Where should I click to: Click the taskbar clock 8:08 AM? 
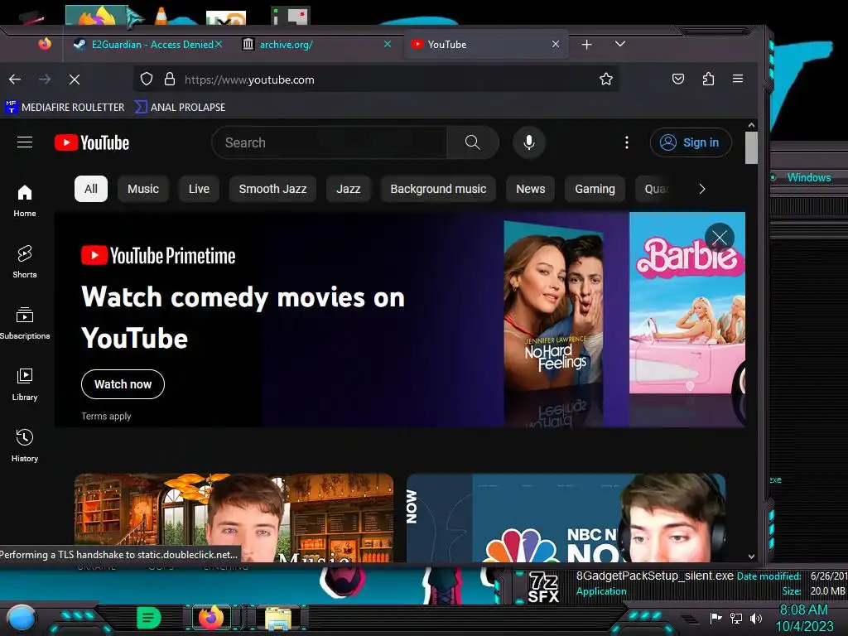pyautogui.click(x=803, y=610)
